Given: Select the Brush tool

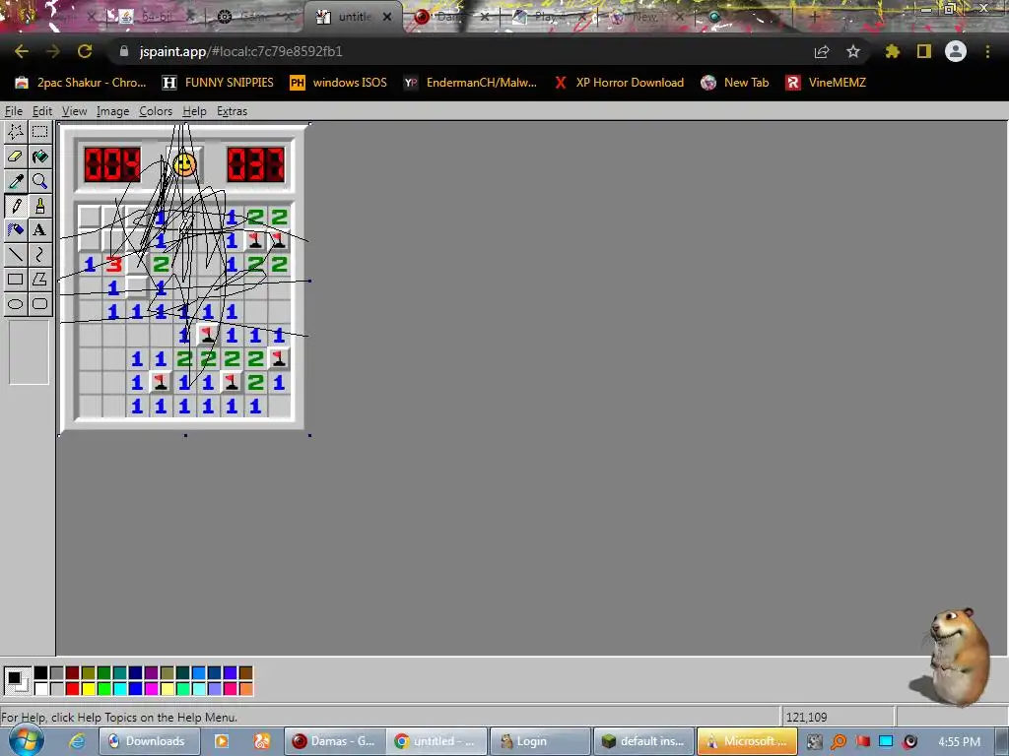Looking at the screenshot, I should (39, 206).
